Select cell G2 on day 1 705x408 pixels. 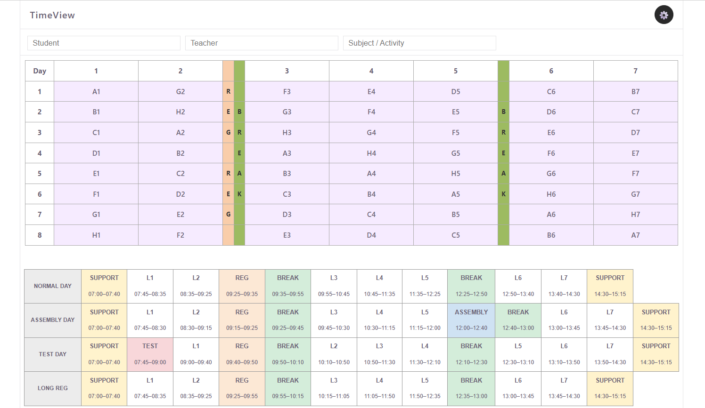[x=180, y=91]
